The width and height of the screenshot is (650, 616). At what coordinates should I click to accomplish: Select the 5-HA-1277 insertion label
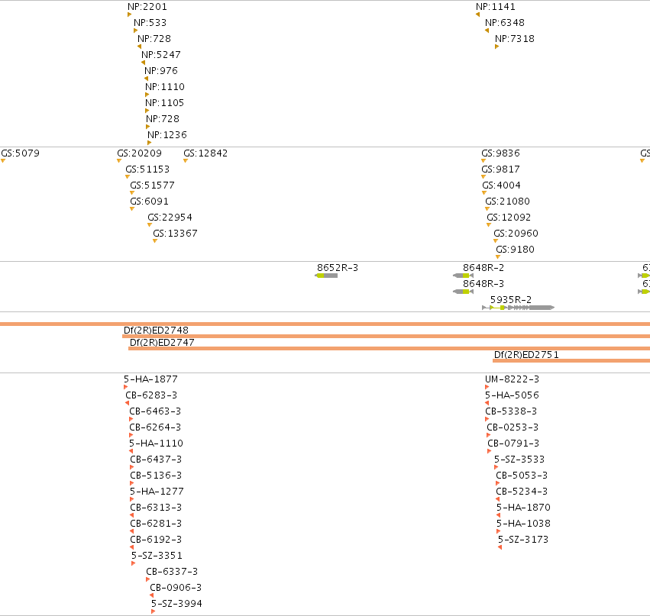pyautogui.click(x=157, y=492)
